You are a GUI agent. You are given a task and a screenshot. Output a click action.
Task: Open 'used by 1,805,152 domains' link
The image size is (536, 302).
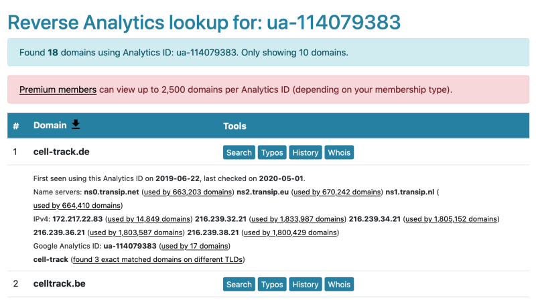[x=452, y=219]
